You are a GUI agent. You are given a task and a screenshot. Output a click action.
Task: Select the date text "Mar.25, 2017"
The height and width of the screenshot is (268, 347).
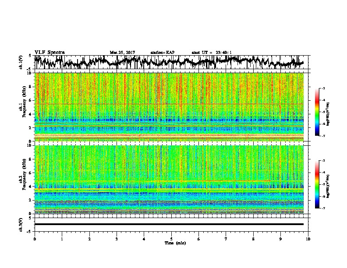(x=122, y=53)
